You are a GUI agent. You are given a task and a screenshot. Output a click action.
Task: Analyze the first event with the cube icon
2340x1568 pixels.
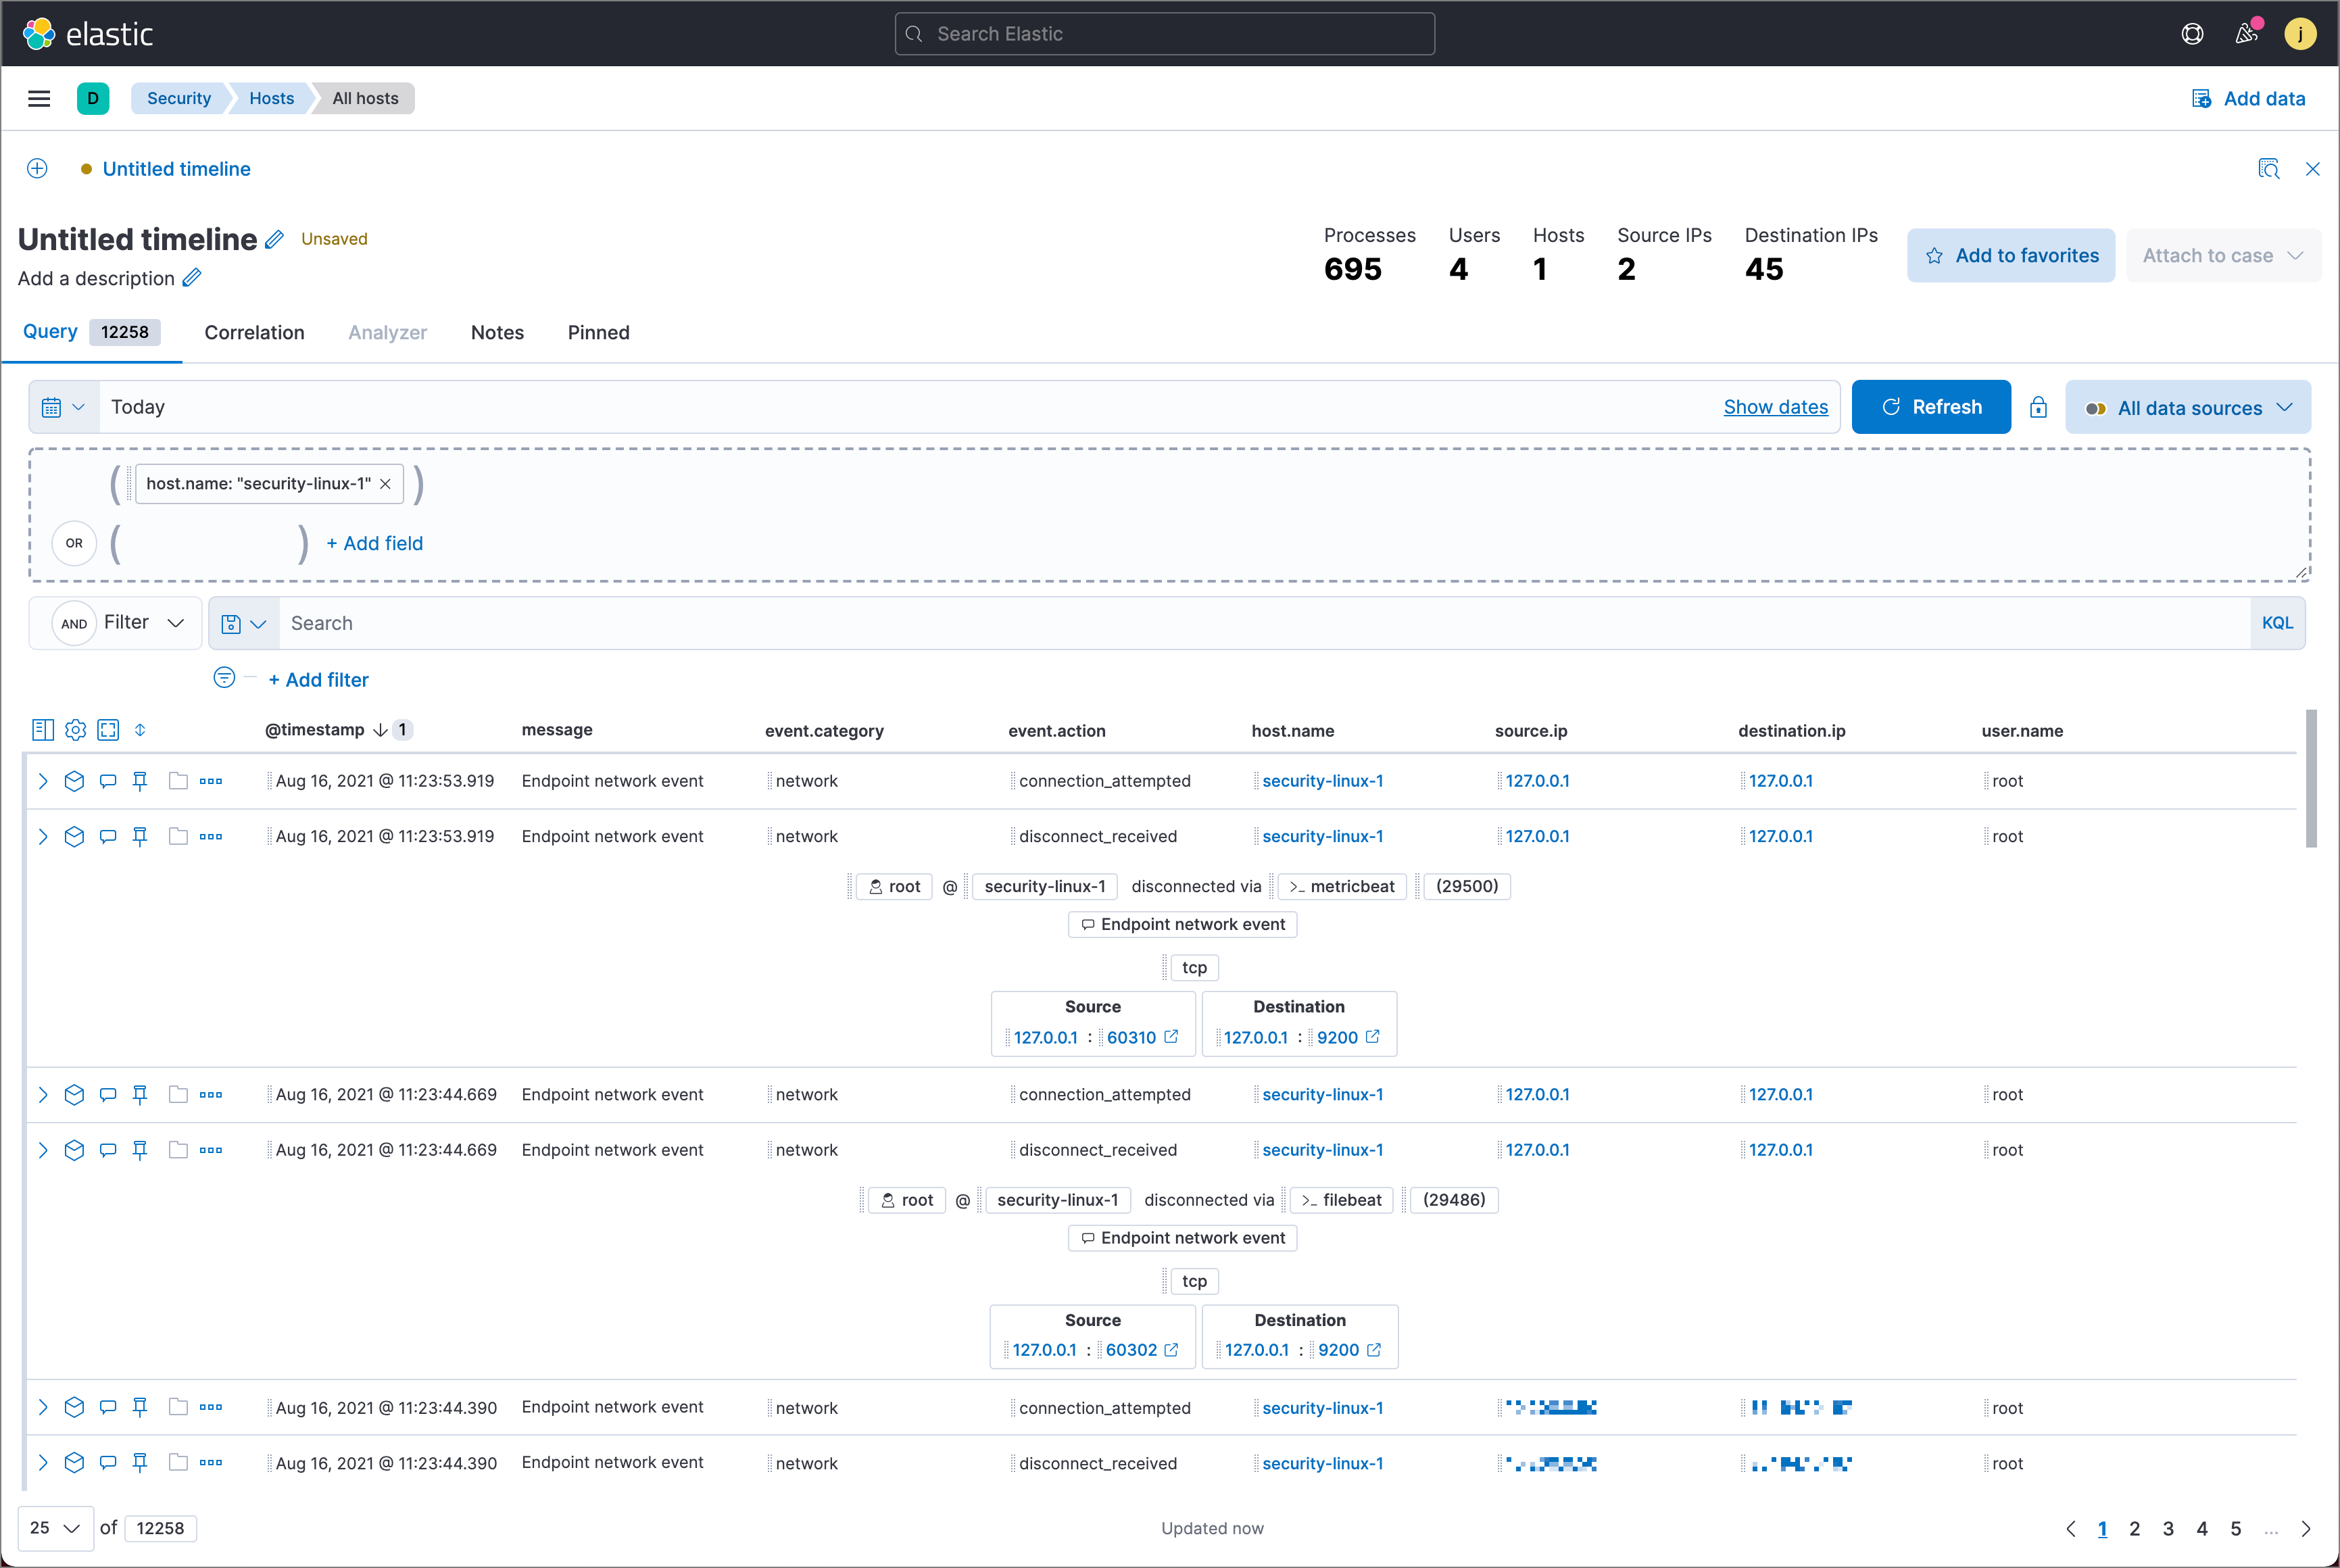(74, 781)
